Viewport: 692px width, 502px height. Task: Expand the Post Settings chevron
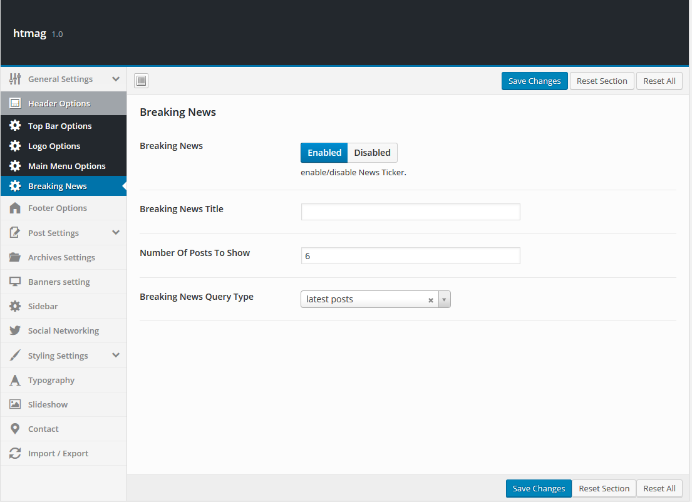[x=116, y=233]
